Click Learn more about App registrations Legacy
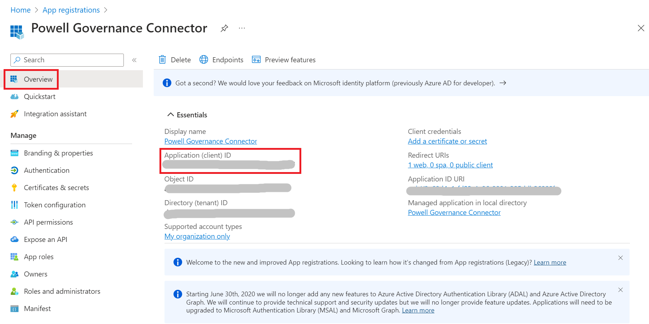The image size is (649, 324). click(550, 262)
